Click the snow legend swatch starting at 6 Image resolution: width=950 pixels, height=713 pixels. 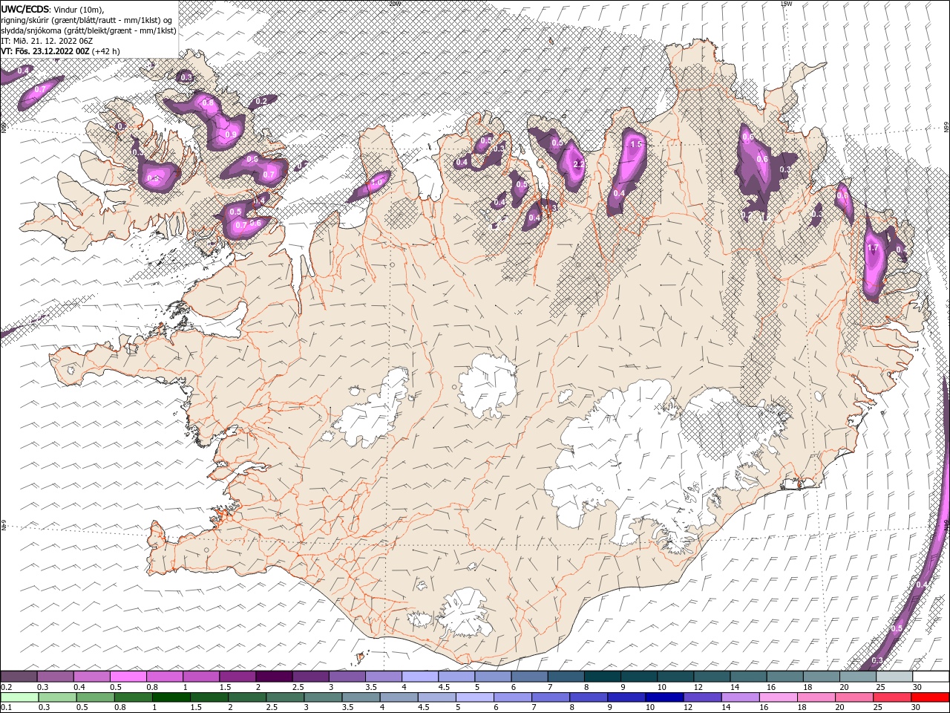[529, 677]
